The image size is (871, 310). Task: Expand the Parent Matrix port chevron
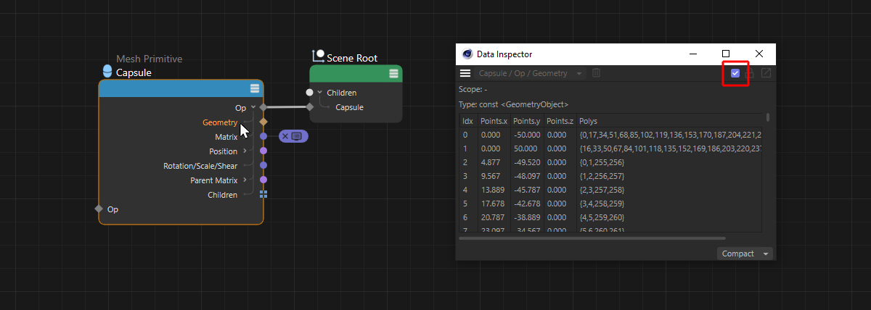(x=245, y=180)
